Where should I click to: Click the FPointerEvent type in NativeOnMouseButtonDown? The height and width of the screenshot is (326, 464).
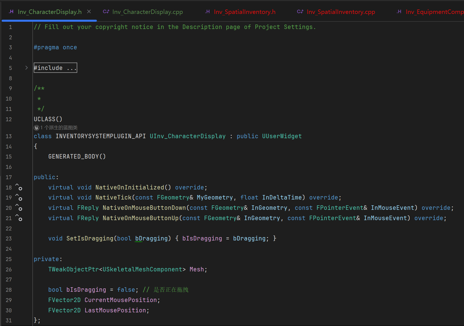pyautogui.click(x=340, y=208)
